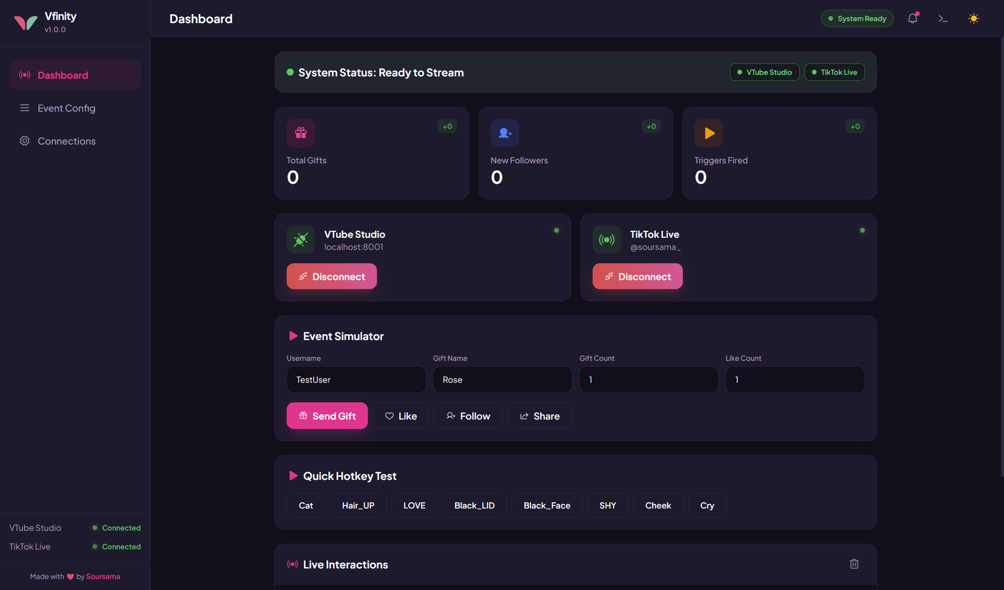
Task: Go to the Connections page
Action: pyautogui.click(x=66, y=141)
